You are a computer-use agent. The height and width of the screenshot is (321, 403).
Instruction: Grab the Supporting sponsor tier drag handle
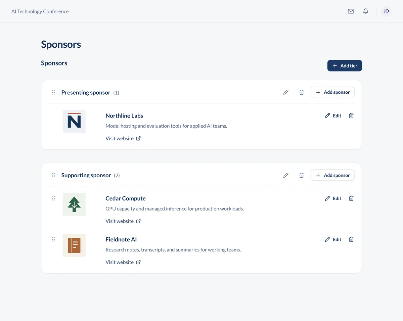coord(53,175)
